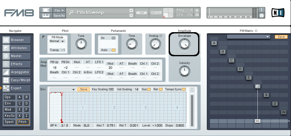Click the Save As button
291x136 pixels.
[x=59, y=16]
